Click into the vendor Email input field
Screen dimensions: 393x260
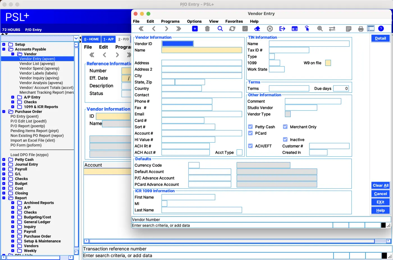[202, 114]
